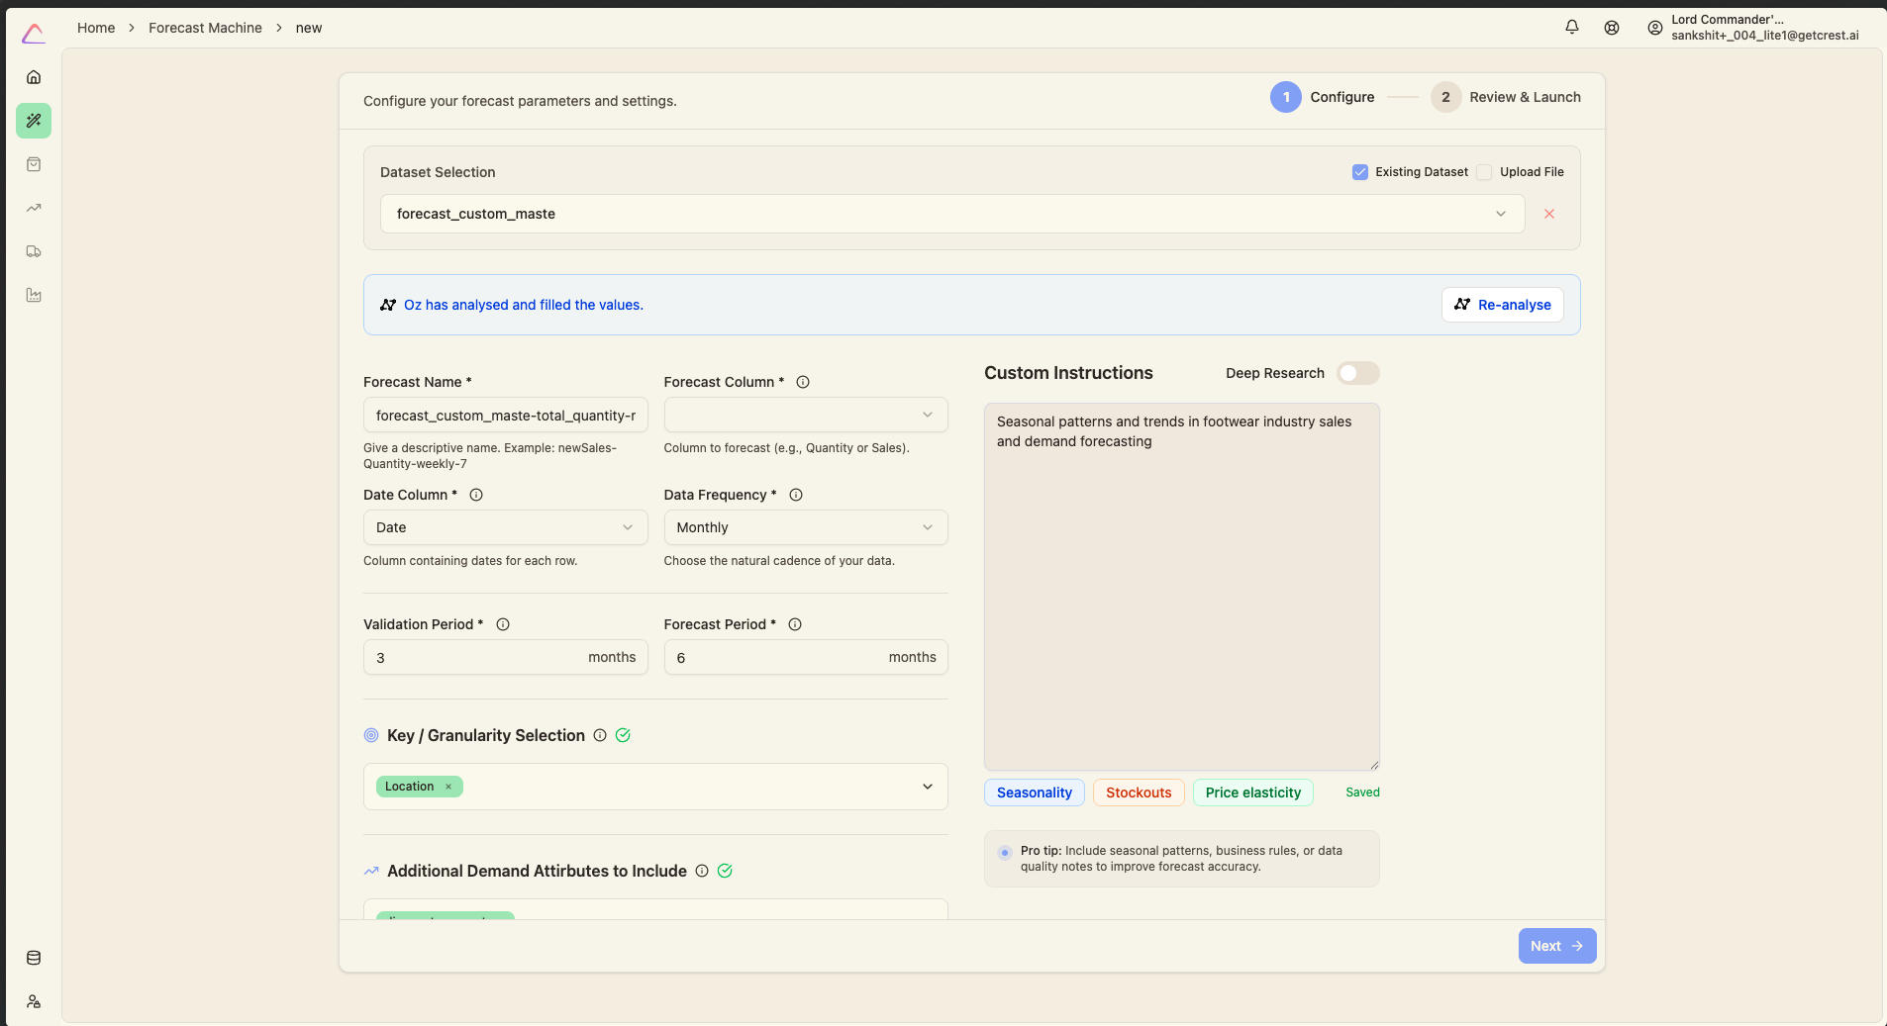The image size is (1887, 1026).
Task: Select the Forecast Machine magic wand icon
Action: [34, 121]
